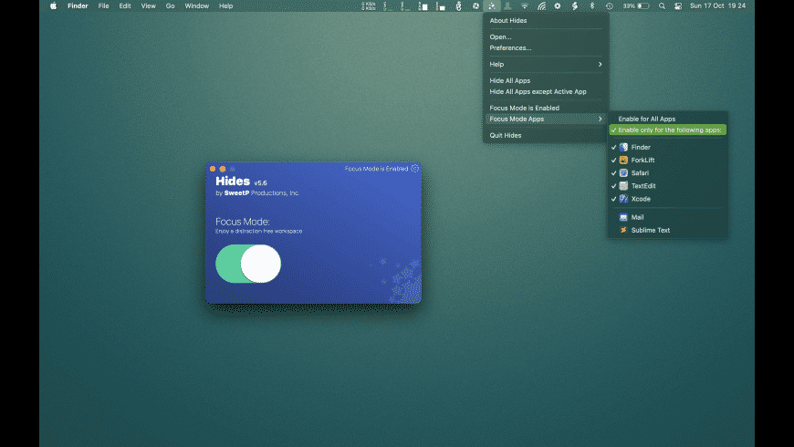The image size is (794, 447).
Task: Click the user silhouette menu bar icon
Action: [507, 6]
